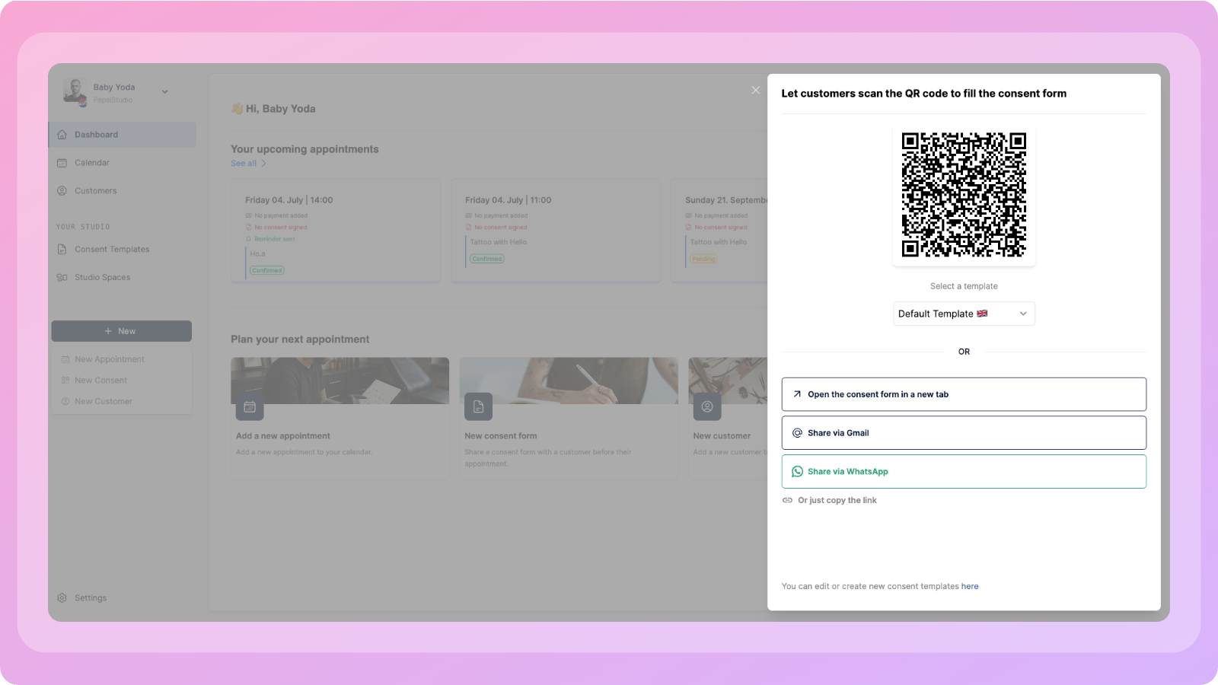
Task: Click the person icon on new customer card
Action: [707, 407]
